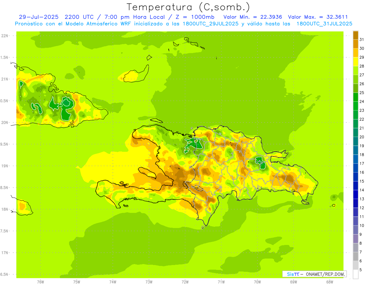Click the 20N latitude axis label
The height and width of the screenshot is (286, 370).
coord(5,122)
